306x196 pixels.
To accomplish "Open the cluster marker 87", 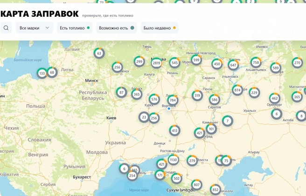I will point(121,92).
